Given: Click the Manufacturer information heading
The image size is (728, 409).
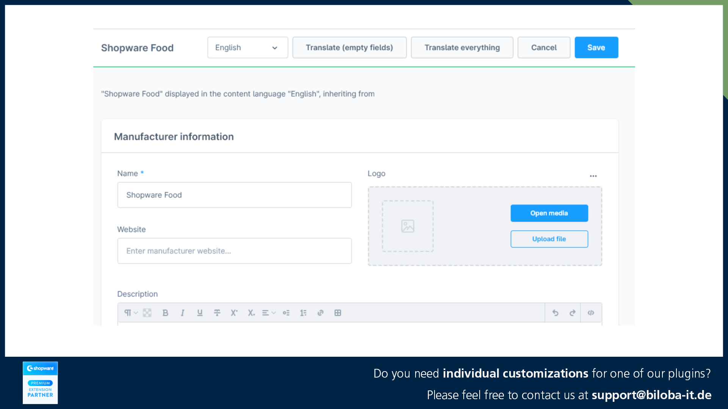Looking at the screenshot, I should 174,137.
